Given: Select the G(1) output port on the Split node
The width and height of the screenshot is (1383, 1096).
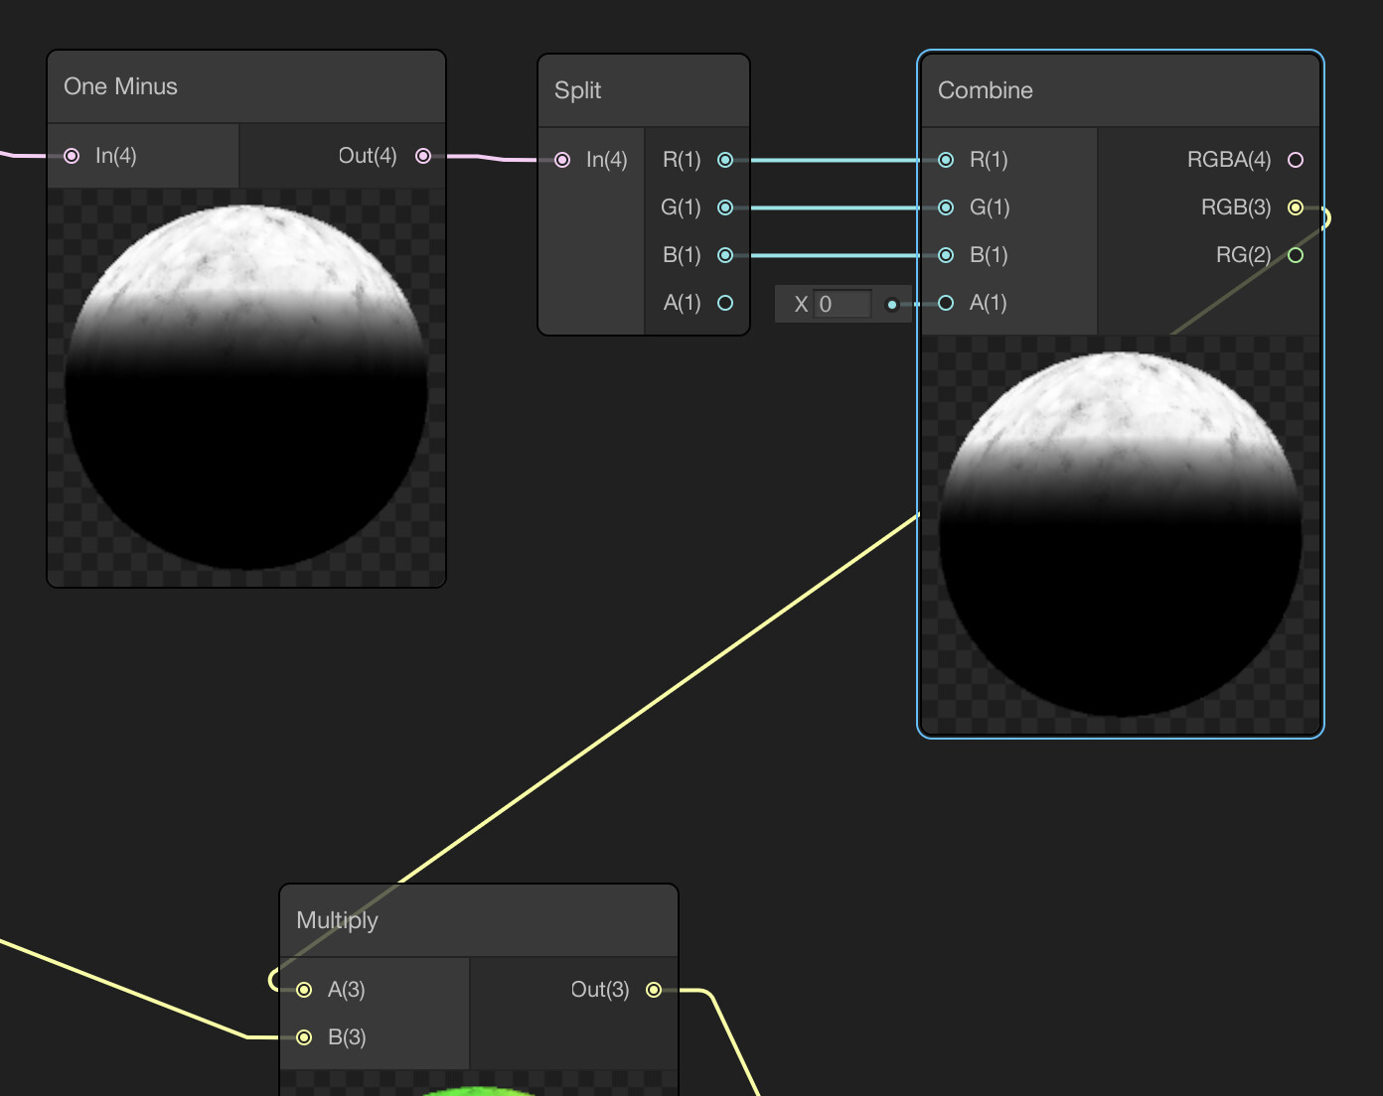Looking at the screenshot, I should coord(725,207).
